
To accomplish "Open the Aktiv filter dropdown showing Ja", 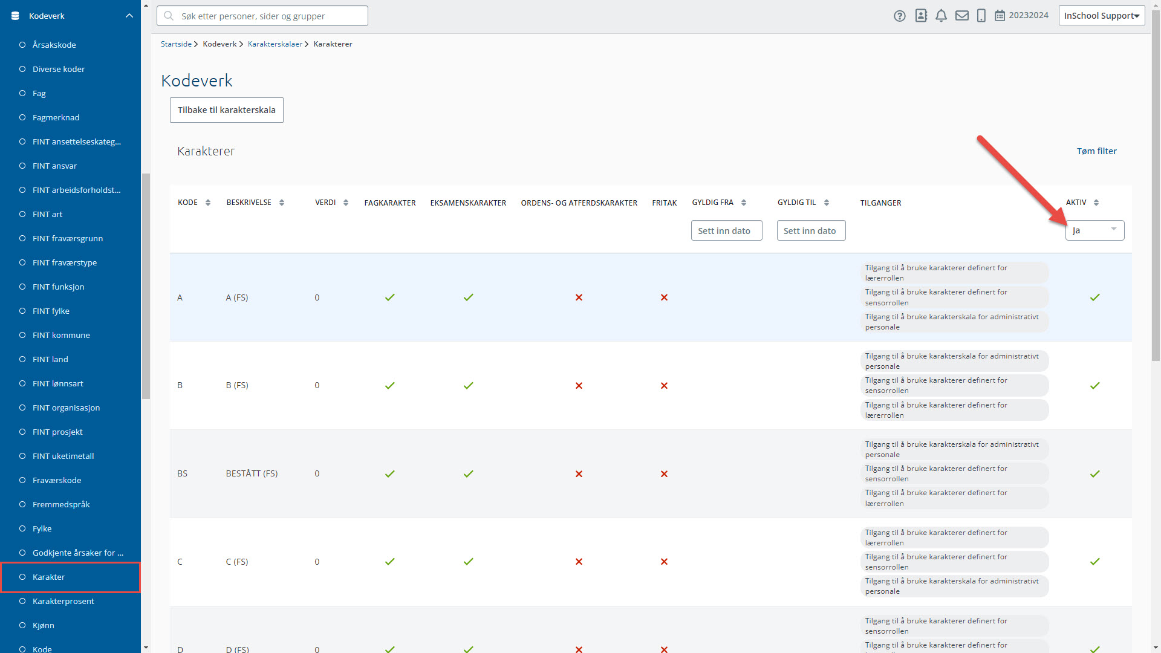I will coord(1094,230).
